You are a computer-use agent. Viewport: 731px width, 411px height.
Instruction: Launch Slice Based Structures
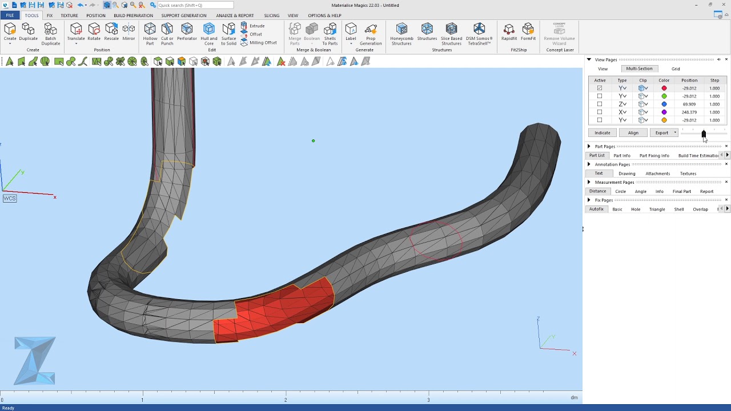coord(451,34)
